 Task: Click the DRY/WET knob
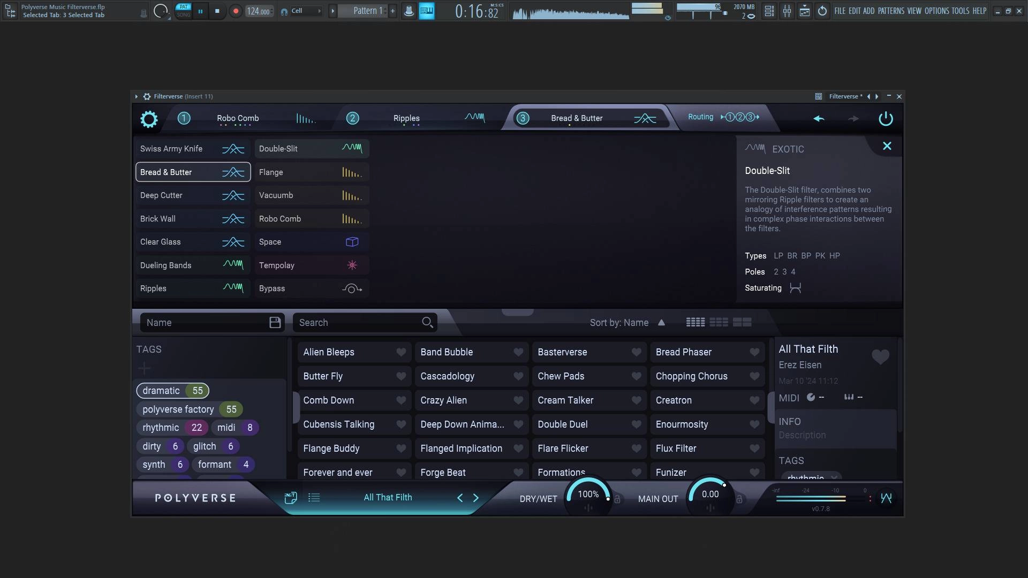click(x=588, y=496)
